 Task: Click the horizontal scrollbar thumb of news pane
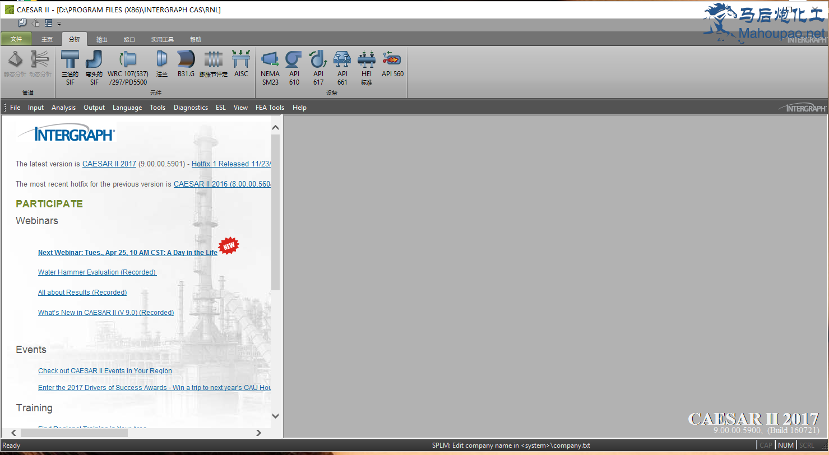pos(74,433)
